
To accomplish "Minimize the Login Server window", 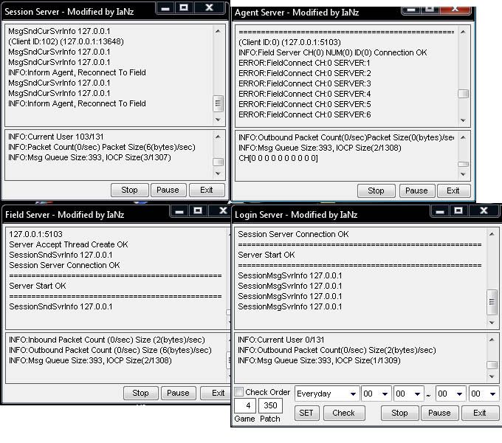I will [436, 213].
